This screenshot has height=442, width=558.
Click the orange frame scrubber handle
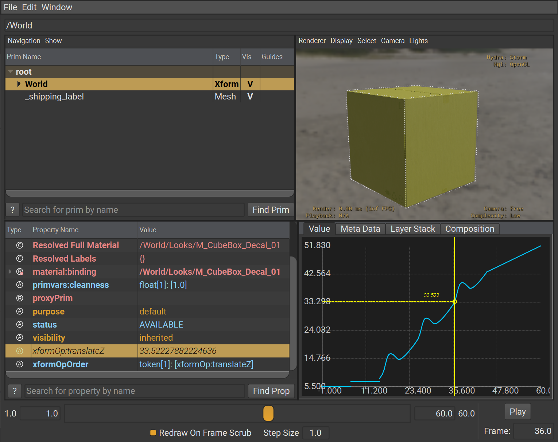268,414
